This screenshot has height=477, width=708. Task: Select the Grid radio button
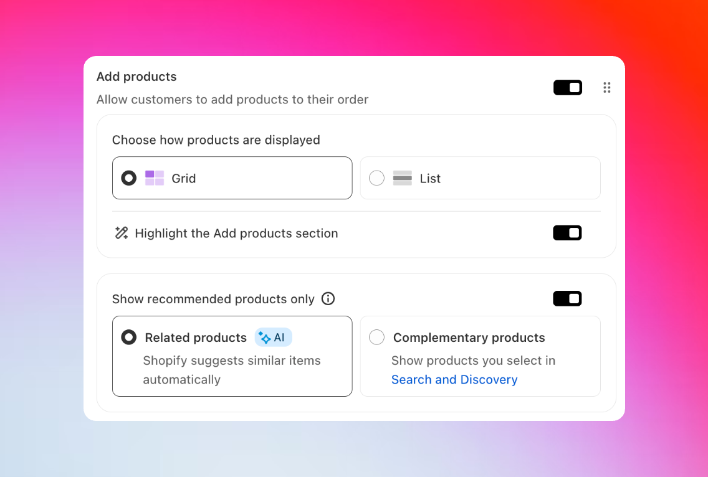pos(128,178)
